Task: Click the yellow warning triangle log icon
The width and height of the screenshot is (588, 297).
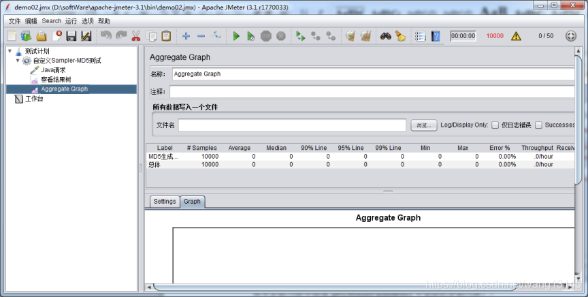Action: click(x=516, y=36)
